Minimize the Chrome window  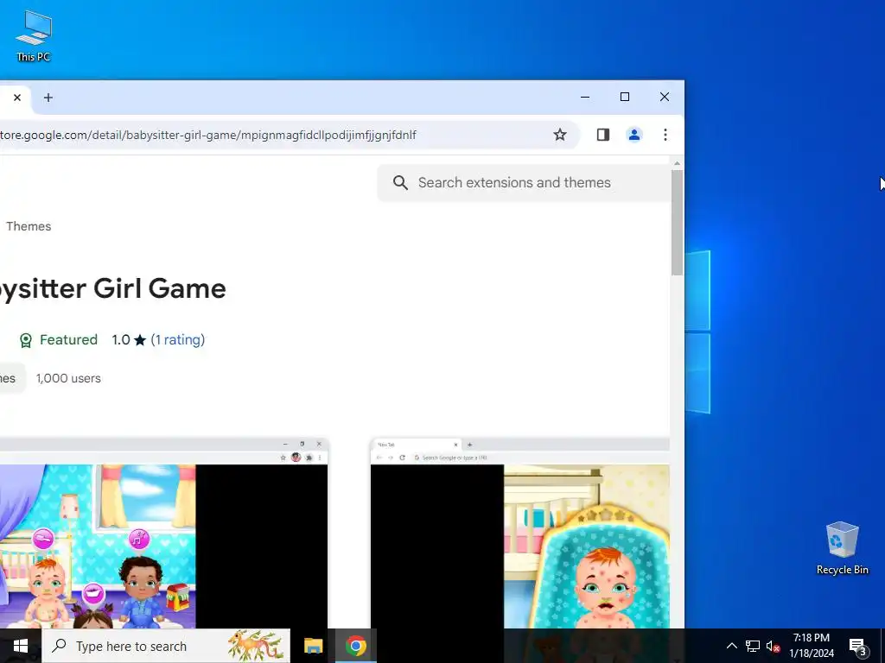[x=585, y=97]
